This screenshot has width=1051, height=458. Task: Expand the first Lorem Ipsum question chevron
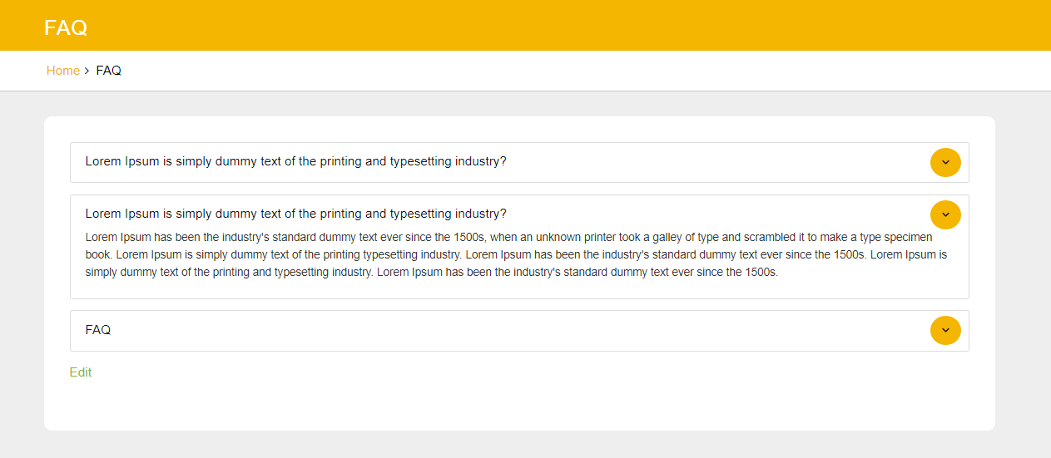pyautogui.click(x=945, y=162)
